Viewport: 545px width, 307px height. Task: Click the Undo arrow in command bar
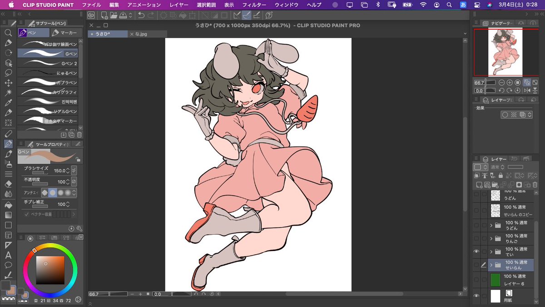[x=141, y=15]
